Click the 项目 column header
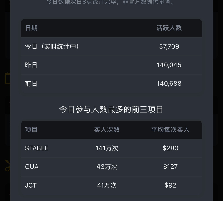The image size is (223, 201). pyautogui.click(x=31, y=130)
